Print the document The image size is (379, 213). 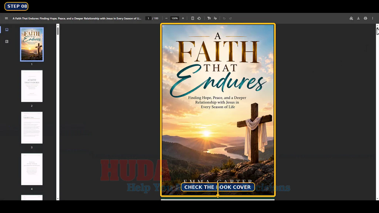click(x=365, y=18)
